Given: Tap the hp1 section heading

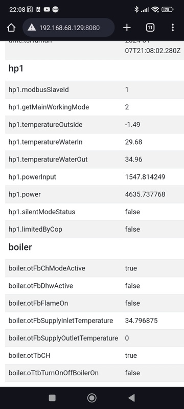Looking at the screenshot, I should coord(16,69).
